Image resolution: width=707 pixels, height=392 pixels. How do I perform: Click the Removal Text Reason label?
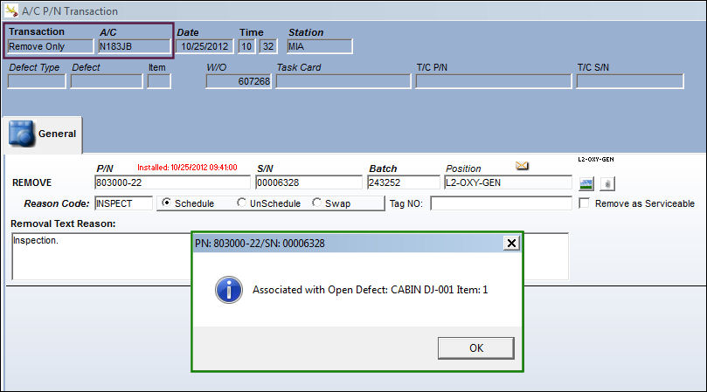coord(63,224)
